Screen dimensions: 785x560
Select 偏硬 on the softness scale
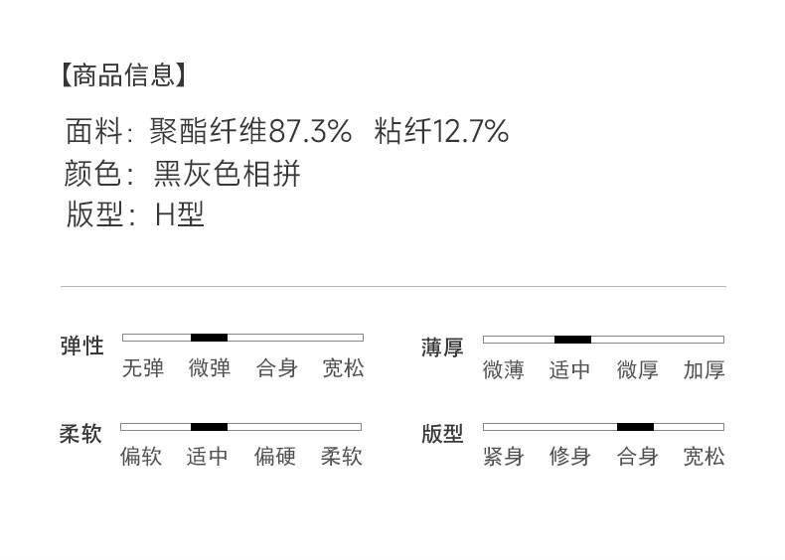(274, 457)
